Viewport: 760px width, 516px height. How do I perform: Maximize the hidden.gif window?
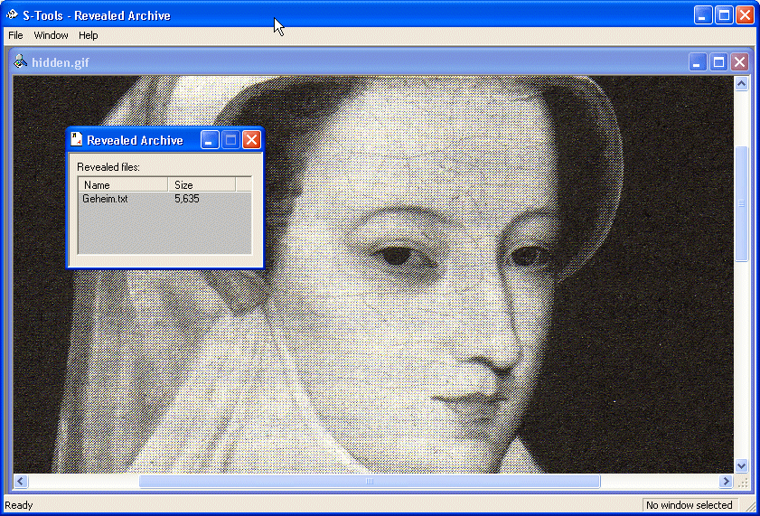click(718, 62)
